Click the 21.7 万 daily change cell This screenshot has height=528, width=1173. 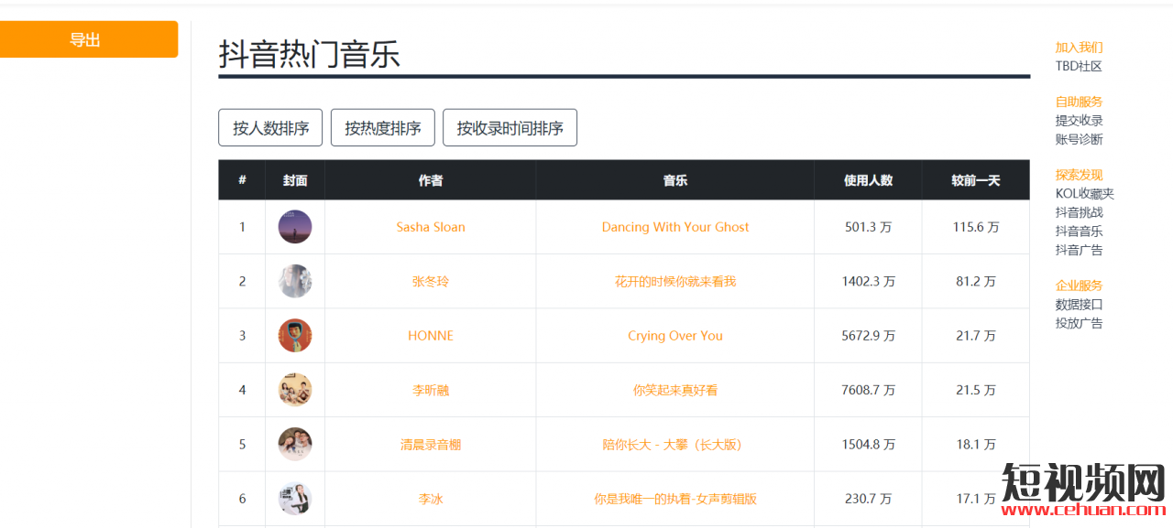coord(976,336)
